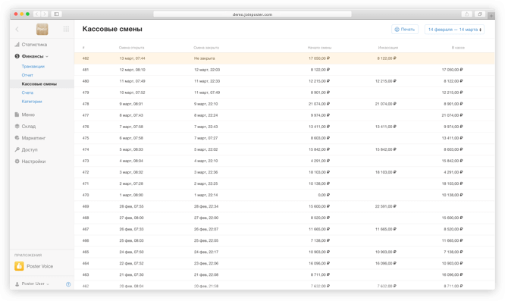Screen dimensions: 505x301
Task: Click the 12 март, 22:03 closing time
Action: pos(207,70)
